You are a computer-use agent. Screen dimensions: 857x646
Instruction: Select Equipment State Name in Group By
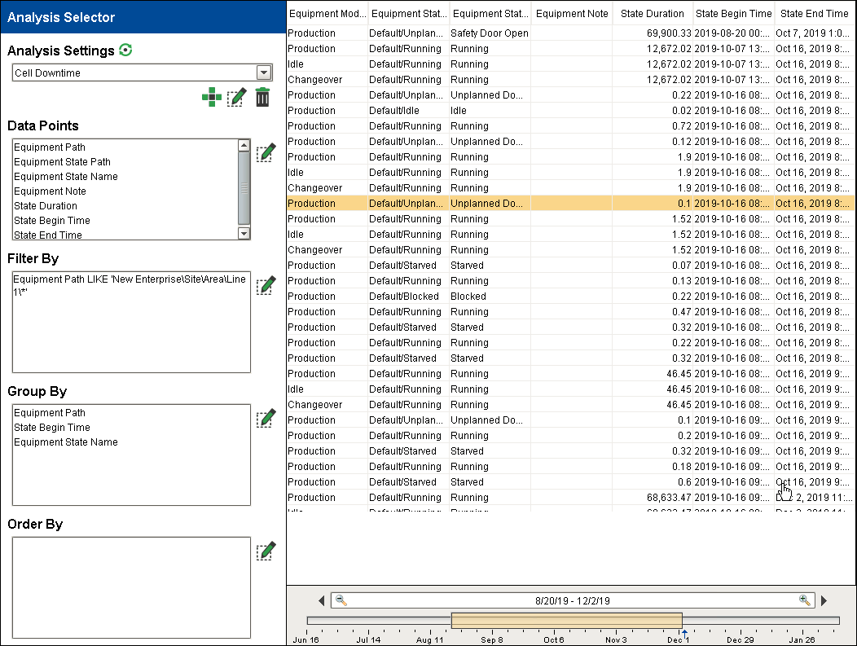pyautogui.click(x=66, y=442)
